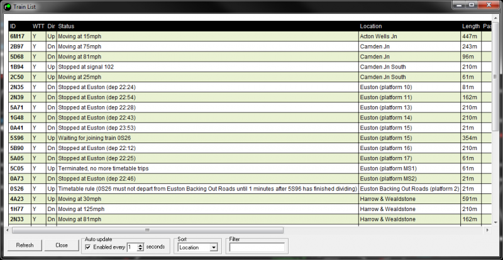This screenshot has height=260, width=503.
Task: Click the Train List window title icon
Action: [7, 7]
